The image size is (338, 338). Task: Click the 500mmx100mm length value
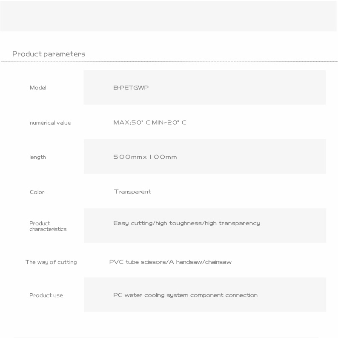coord(145,157)
